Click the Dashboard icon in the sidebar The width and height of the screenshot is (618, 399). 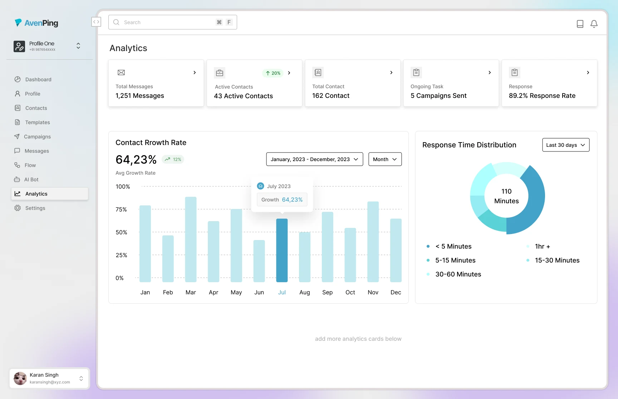(17, 79)
